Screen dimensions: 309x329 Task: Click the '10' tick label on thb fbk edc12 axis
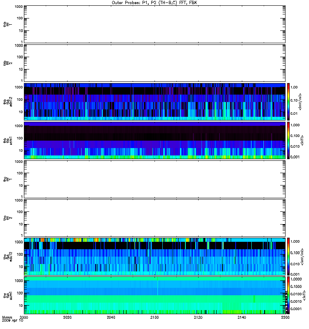[21, 112]
